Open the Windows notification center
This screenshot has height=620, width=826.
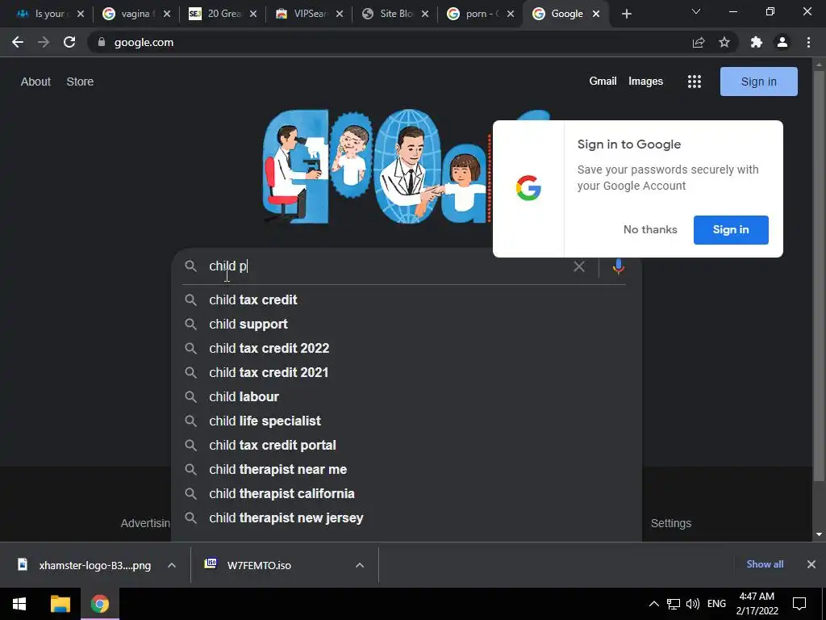pos(799,604)
